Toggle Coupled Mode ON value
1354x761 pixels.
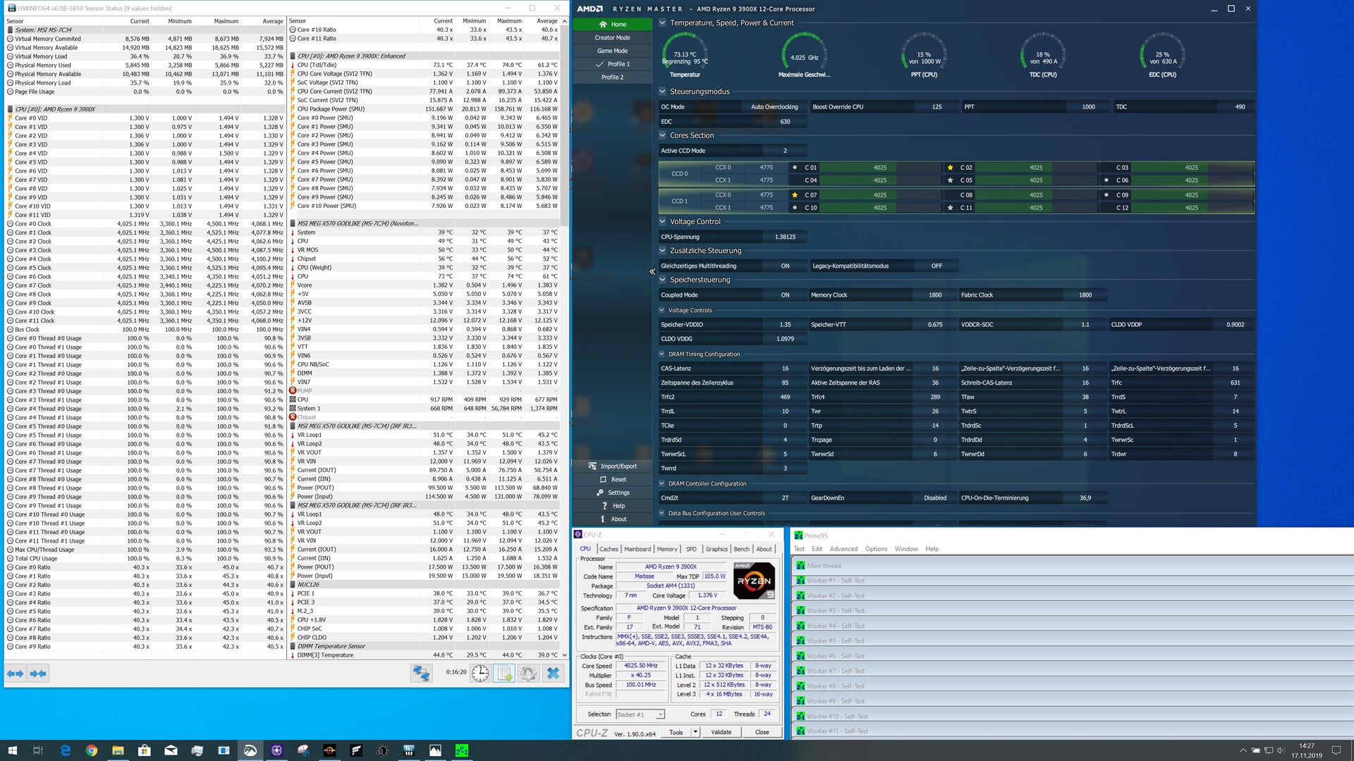tap(785, 295)
